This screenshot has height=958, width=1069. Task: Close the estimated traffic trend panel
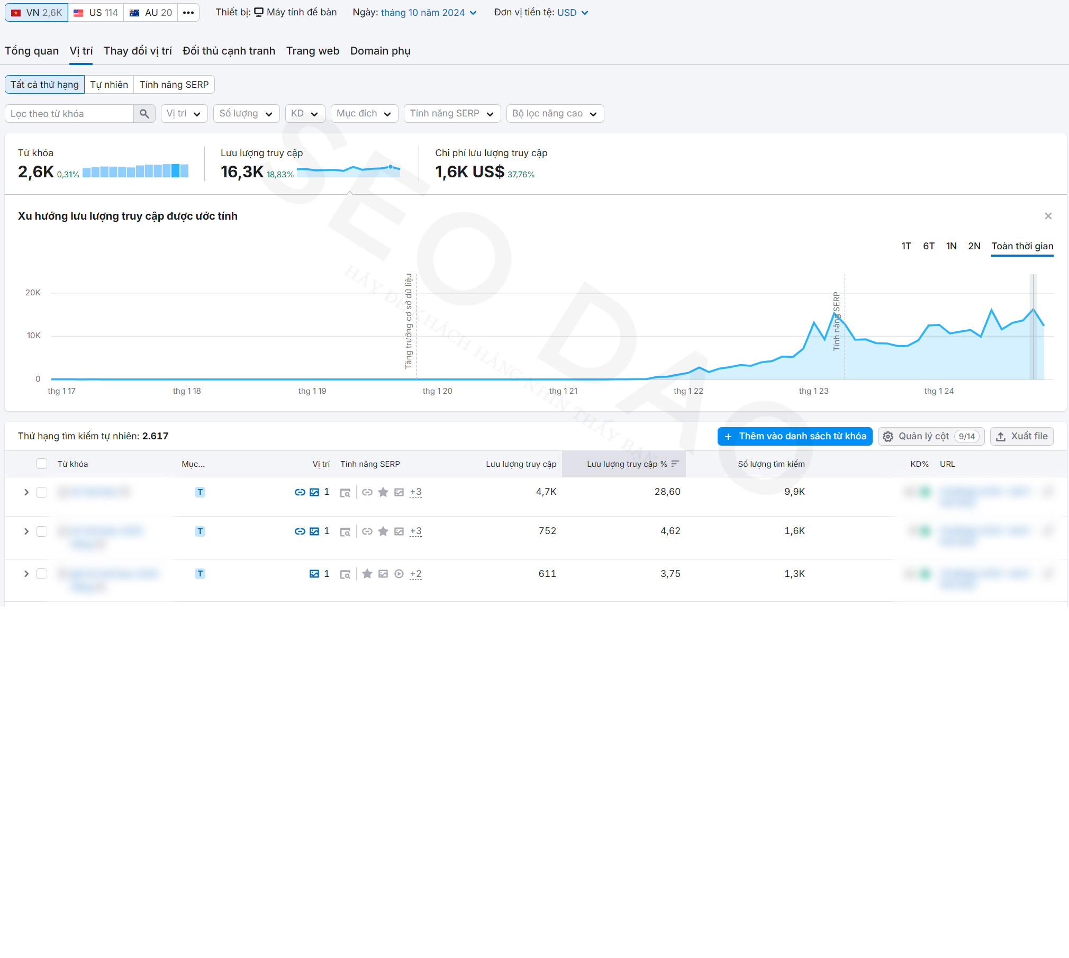[1048, 216]
